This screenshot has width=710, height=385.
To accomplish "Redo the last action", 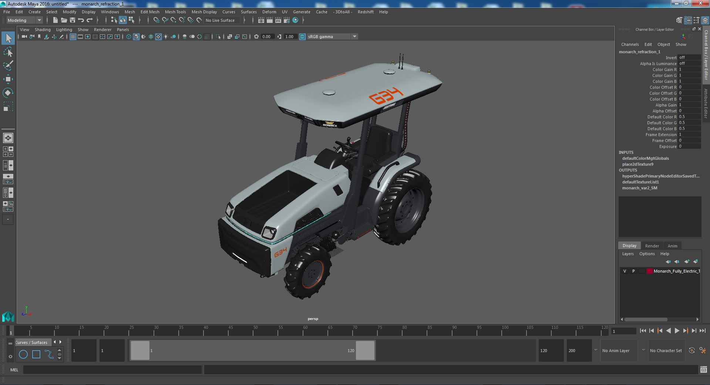I will [90, 20].
